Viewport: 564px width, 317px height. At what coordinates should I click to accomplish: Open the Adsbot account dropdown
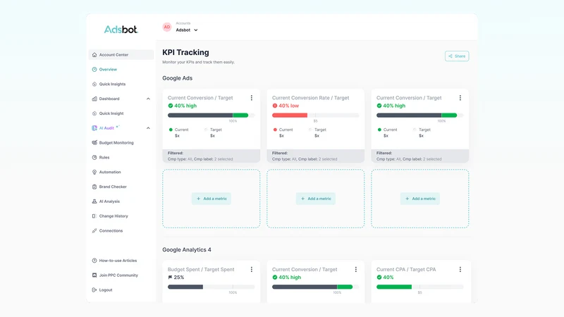pyautogui.click(x=187, y=30)
